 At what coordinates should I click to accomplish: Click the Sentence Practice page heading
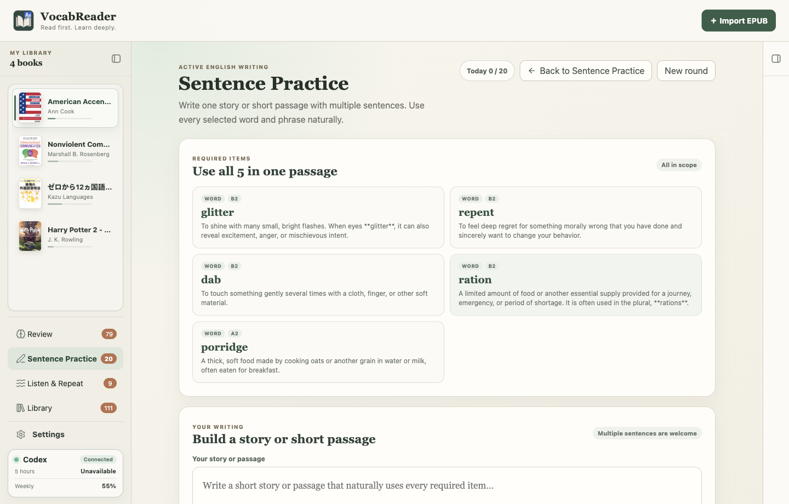(x=264, y=83)
